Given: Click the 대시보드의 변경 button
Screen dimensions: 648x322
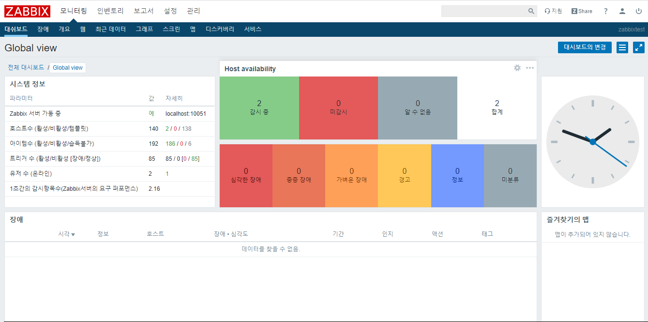Looking at the screenshot, I should pyautogui.click(x=585, y=47).
